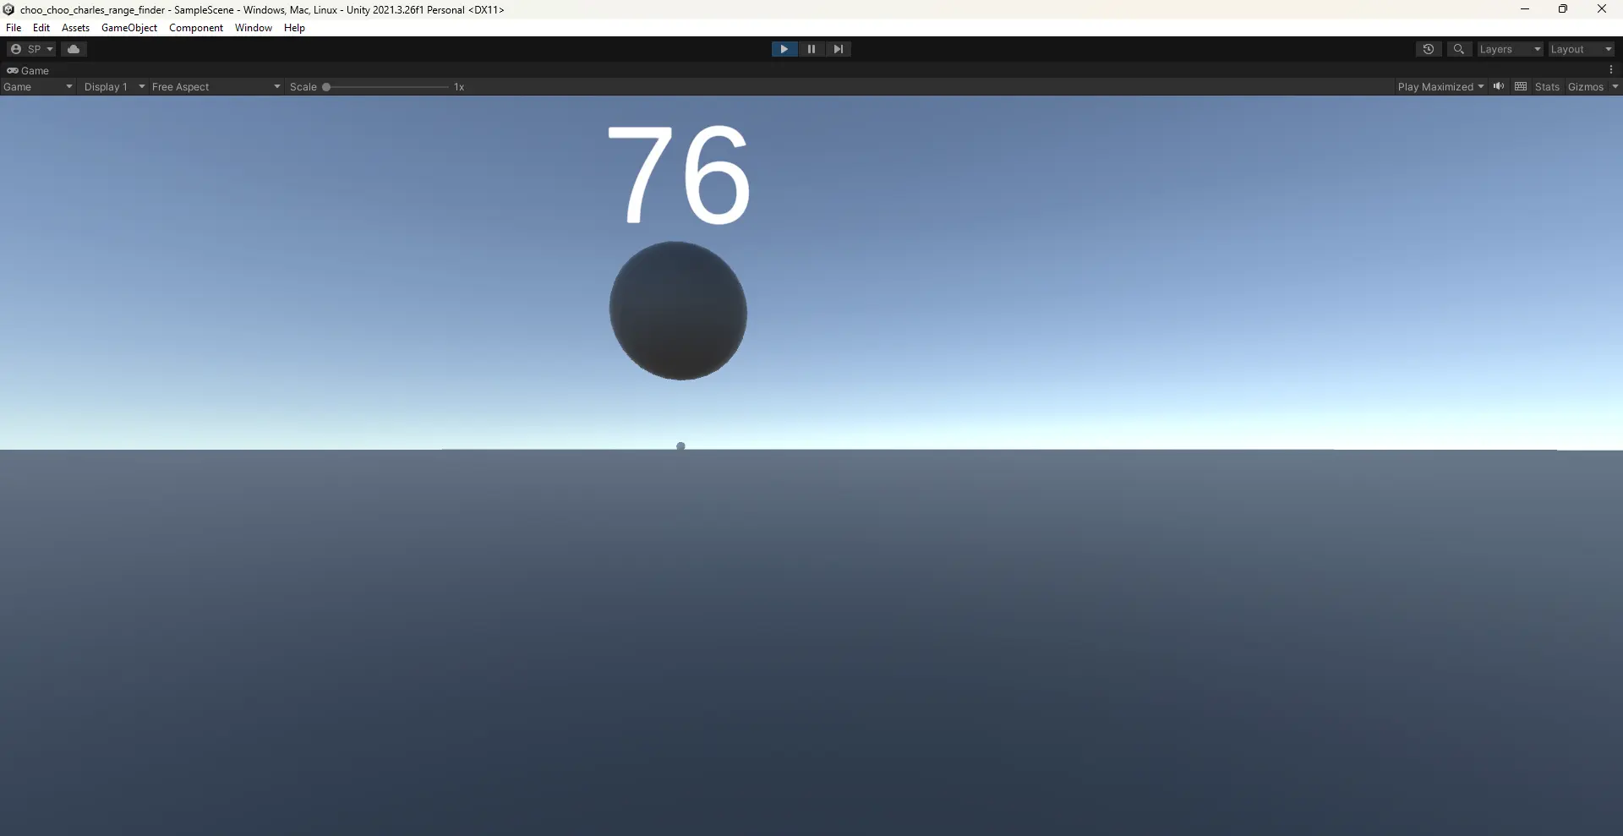Open the GameObject menu

128,28
